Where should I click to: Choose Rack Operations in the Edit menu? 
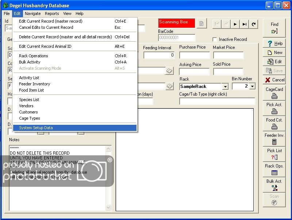34,56
